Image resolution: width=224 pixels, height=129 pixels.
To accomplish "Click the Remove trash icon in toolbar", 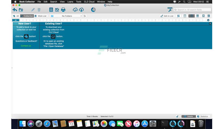I will pyautogui.click(x=39, y=10).
